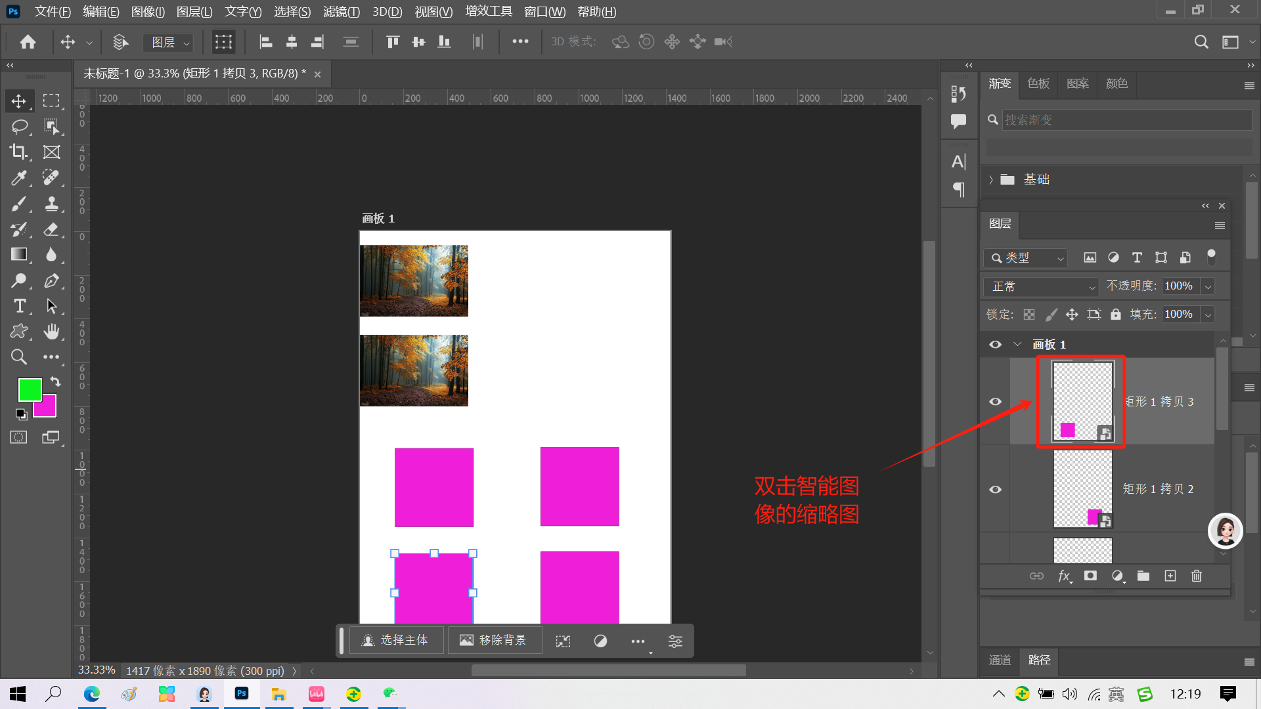Click the delete layer trash icon
The width and height of the screenshot is (1261, 709).
pyautogui.click(x=1197, y=576)
